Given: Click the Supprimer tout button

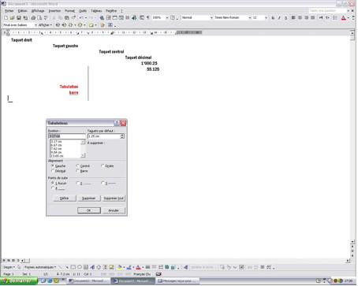Looking at the screenshot, I should pos(114,199).
